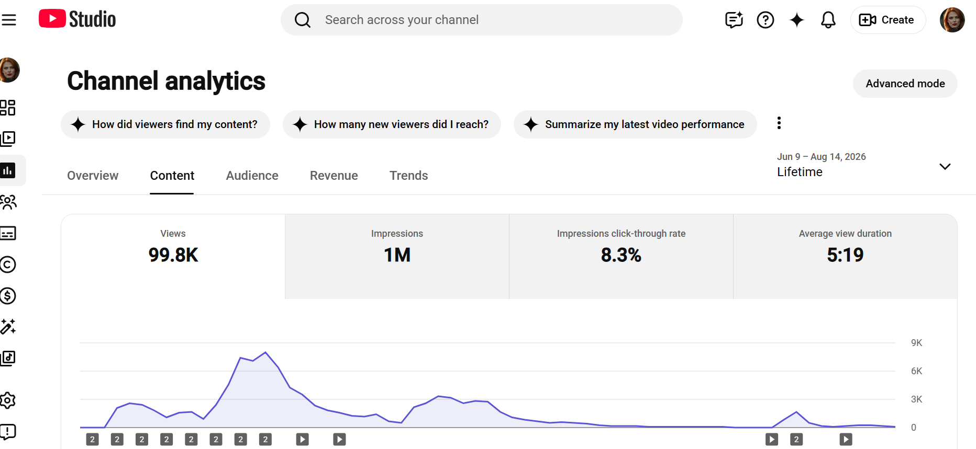Click in the channel search field
Viewport: 976px width, 449px height.
pos(482,20)
